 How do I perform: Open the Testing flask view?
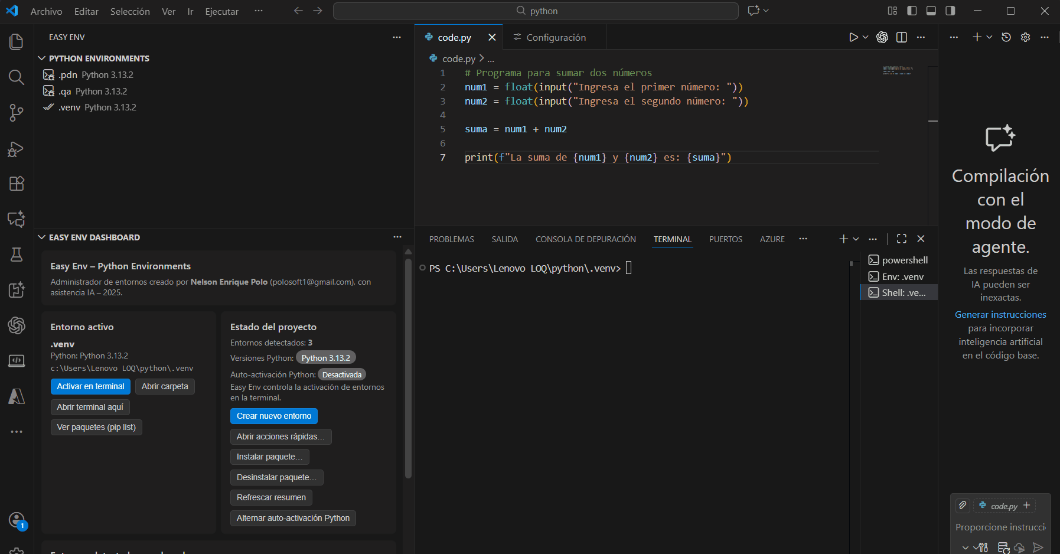17,255
